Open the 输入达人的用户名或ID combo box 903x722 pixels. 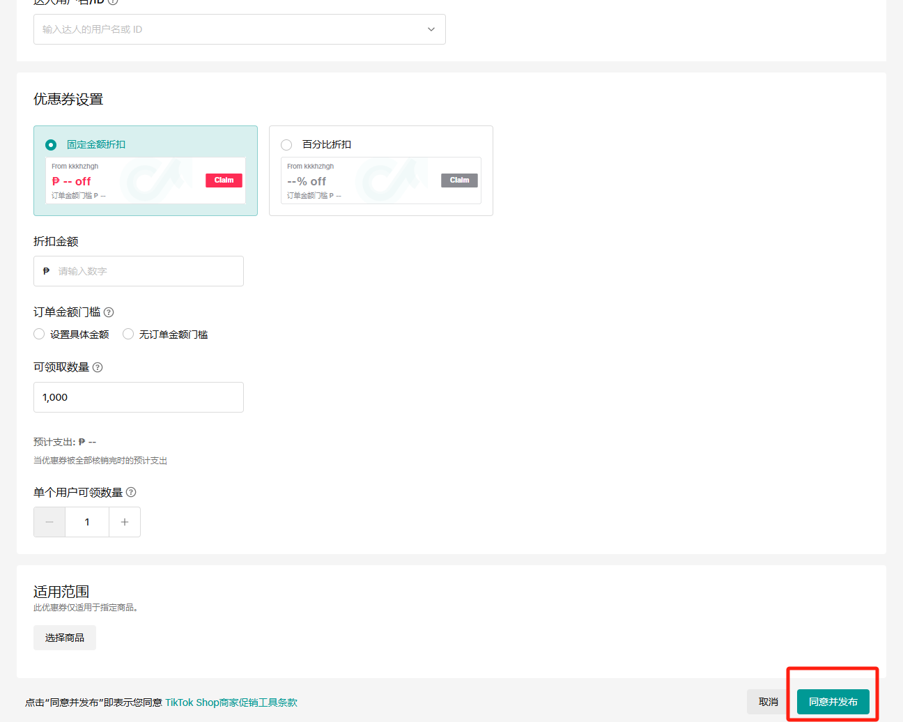pos(230,29)
